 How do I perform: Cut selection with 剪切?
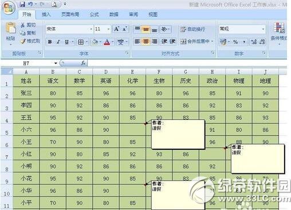coord(28,25)
